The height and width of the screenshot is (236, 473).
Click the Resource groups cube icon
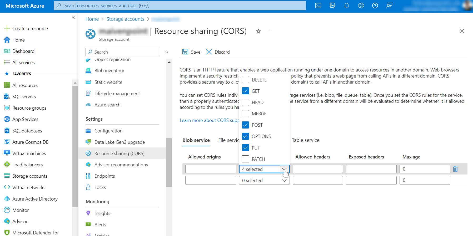pyautogui.click(x=7, y=108)
